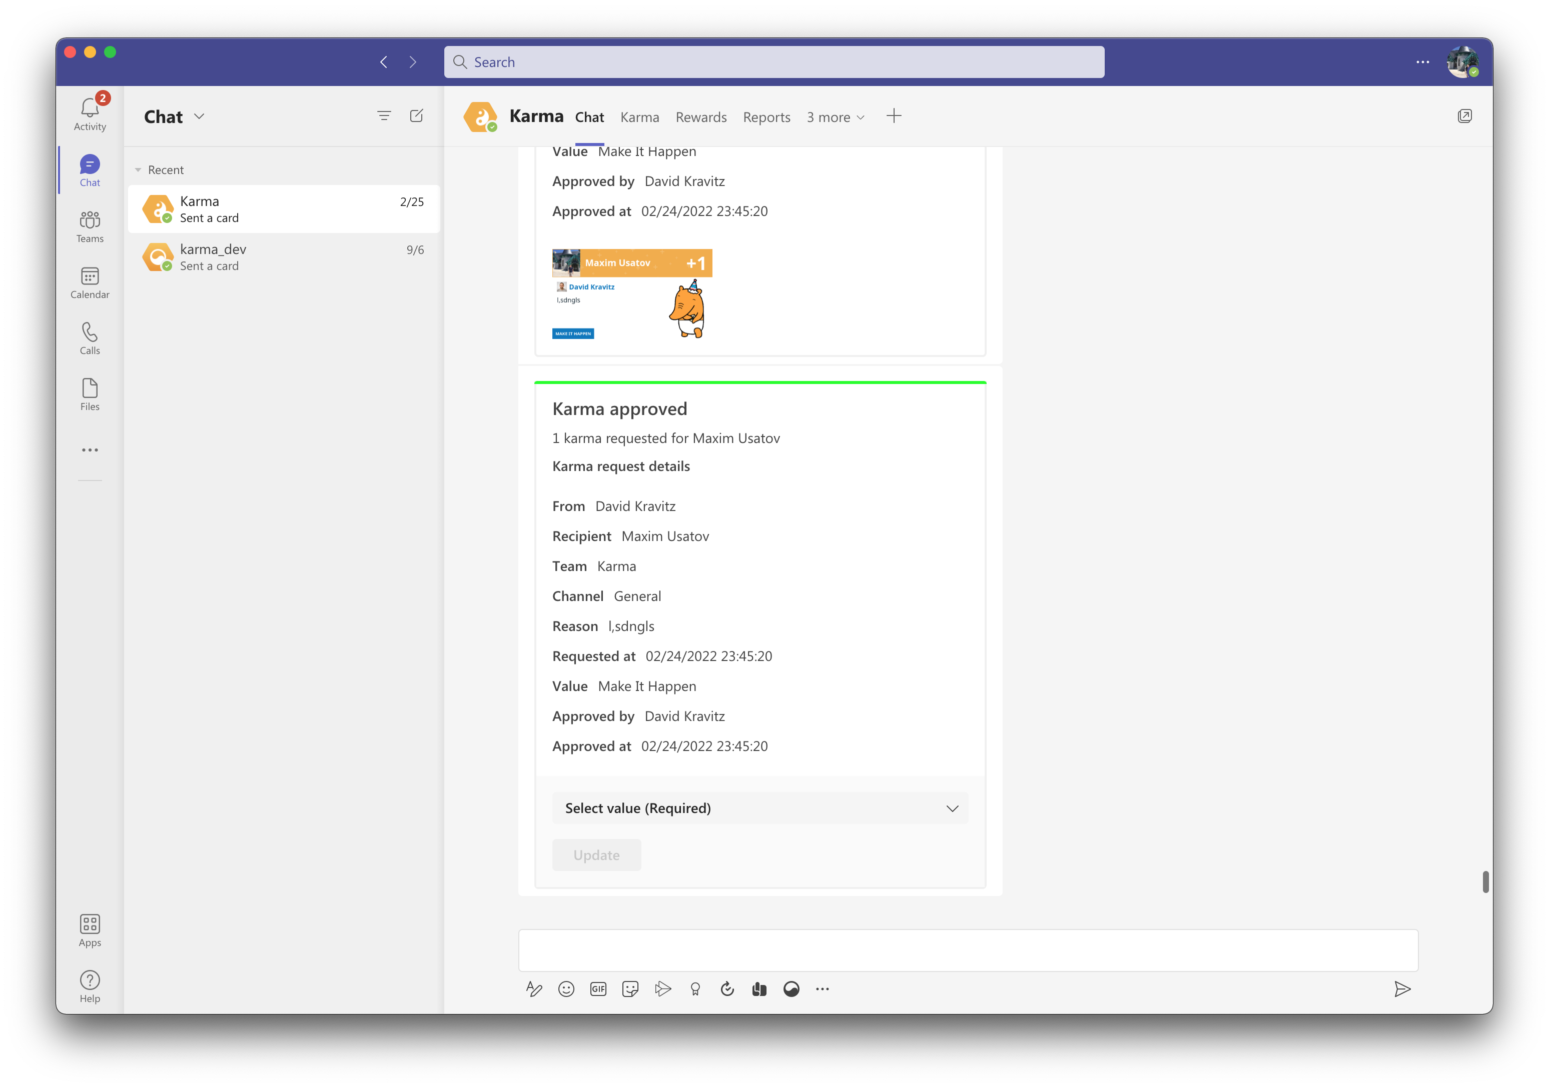
Task: Click the send message arrow
Action: pyautogui.click(x=1402, y=989)
